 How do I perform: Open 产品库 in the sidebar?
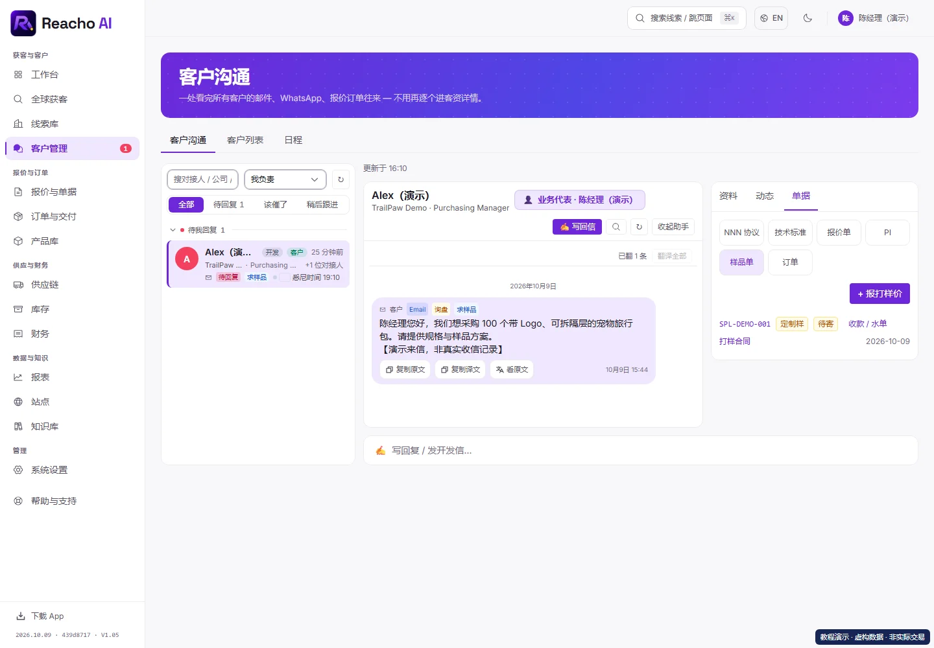coord(72,241)
